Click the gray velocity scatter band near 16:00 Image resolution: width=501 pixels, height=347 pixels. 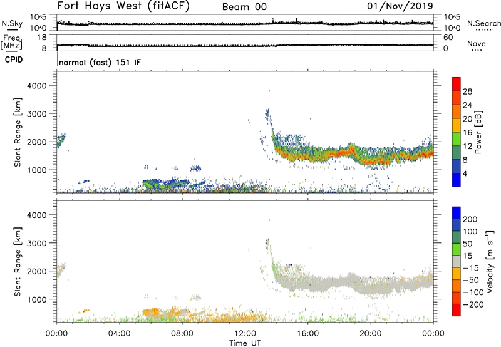tap(308, 282)
